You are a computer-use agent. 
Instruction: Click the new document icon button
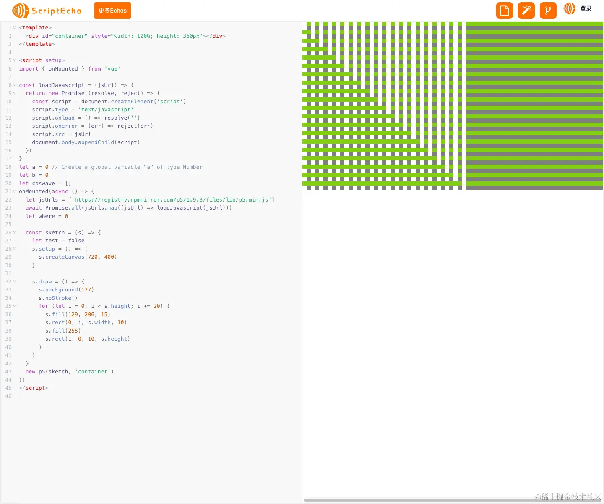coord(505,10)
